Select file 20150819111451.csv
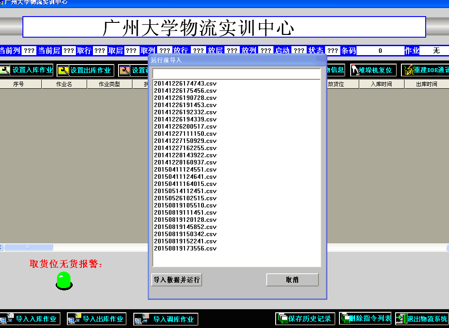Screen dimensions: 449x328 click(x=185, y=212)
